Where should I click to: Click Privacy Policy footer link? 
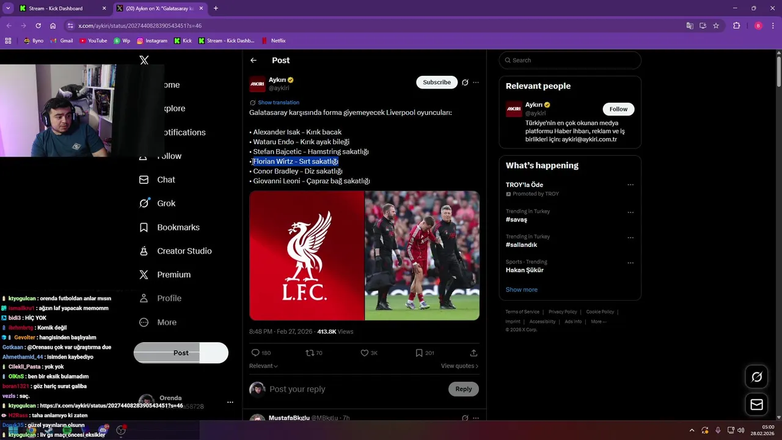pyautogui.click(x=563, y=312)
